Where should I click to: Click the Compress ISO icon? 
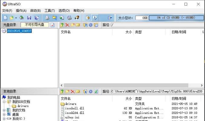point(62,18)
